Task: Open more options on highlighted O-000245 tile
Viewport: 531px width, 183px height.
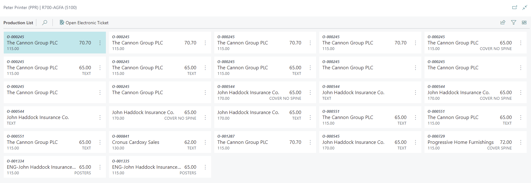Action: point(100,43)
